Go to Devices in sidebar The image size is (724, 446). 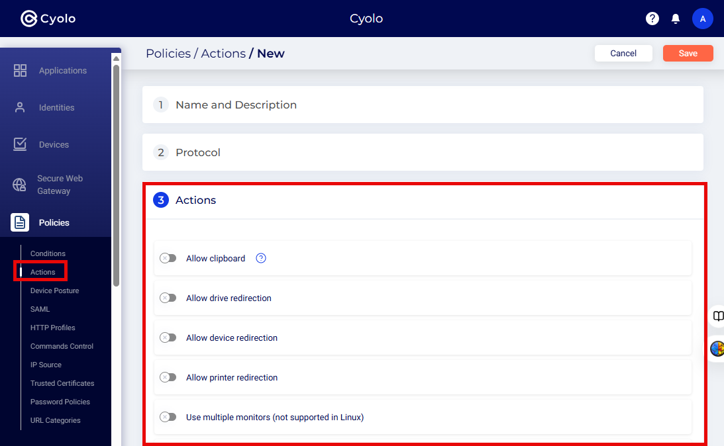point(54,144)
